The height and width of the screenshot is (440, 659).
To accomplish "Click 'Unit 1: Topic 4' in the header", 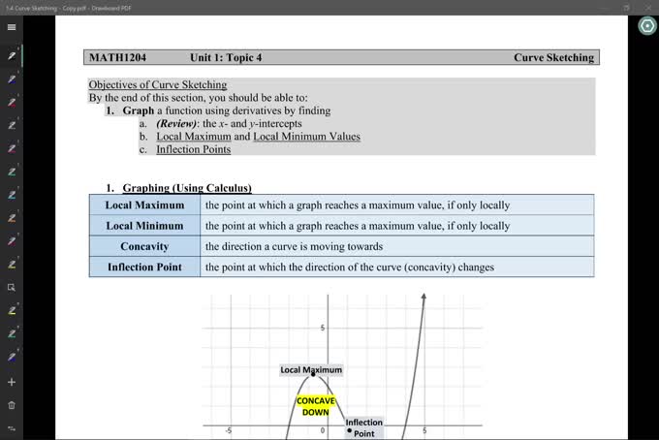I will [x=226, y=57].
